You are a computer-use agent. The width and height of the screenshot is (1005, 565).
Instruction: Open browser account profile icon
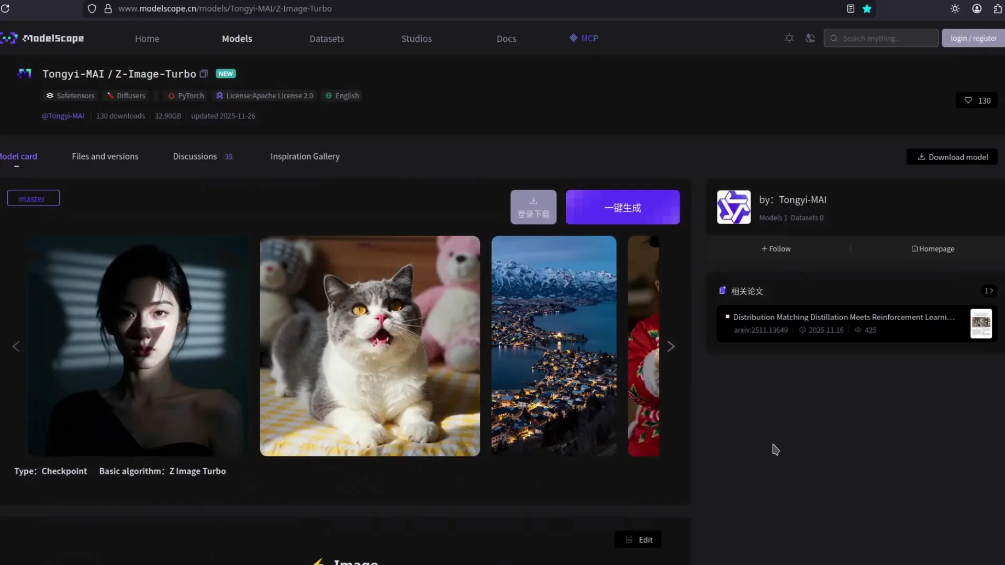pos(977,8)
